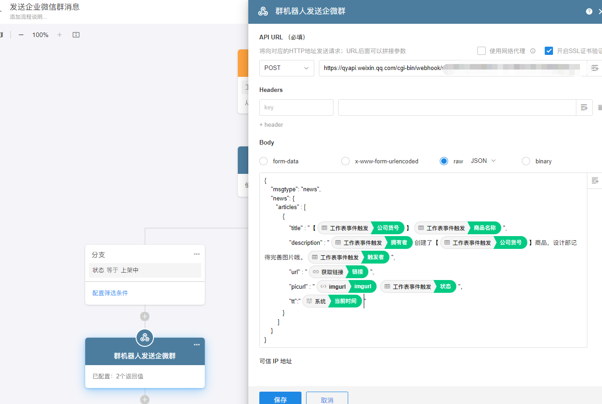
Task: Open the POST method dropdown
Action: [287, 68]
